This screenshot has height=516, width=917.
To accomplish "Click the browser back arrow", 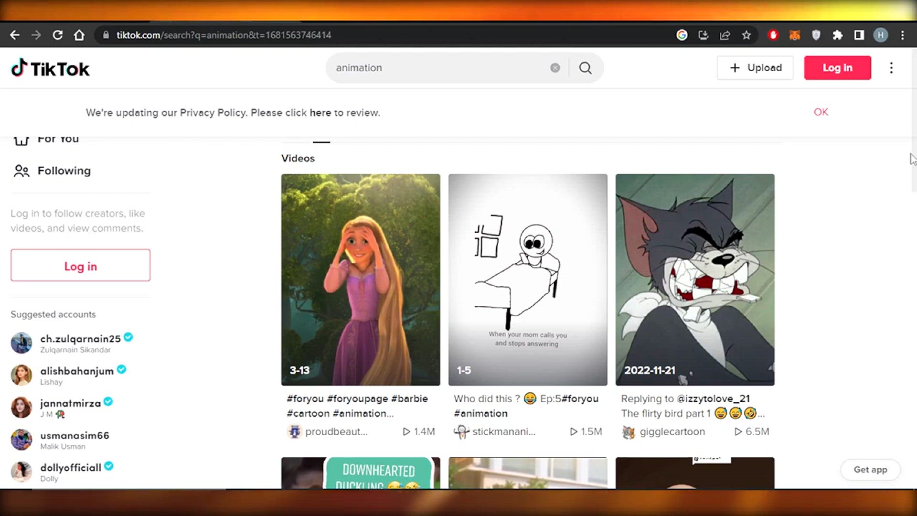I will (x=15, y=35).
